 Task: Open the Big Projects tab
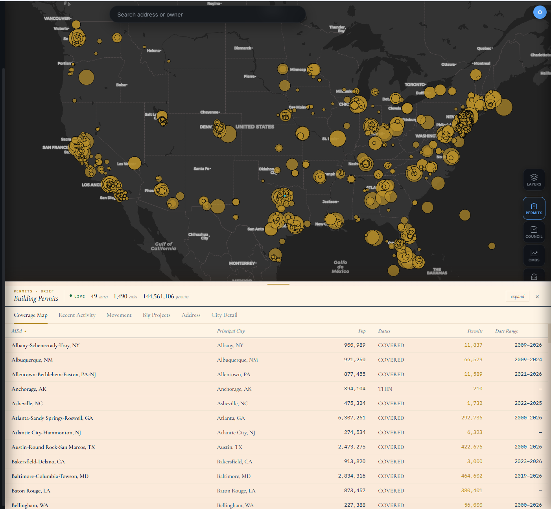pos(157,315)
